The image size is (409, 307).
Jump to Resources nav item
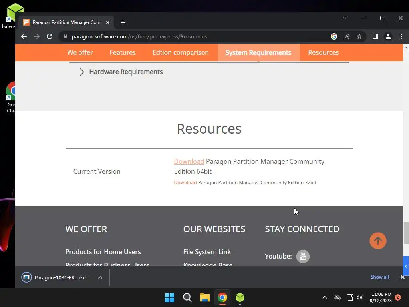pos(323,52)
